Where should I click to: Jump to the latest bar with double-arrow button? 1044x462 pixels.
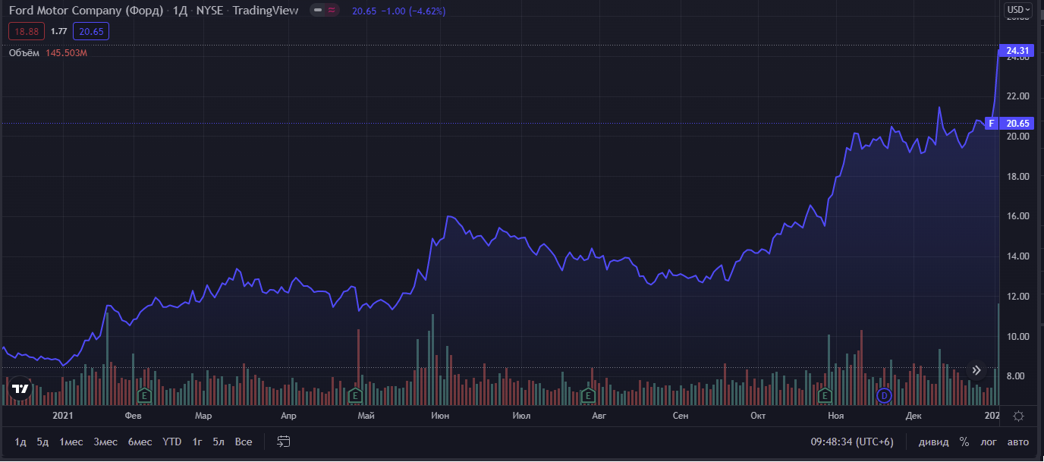[977, 370]
